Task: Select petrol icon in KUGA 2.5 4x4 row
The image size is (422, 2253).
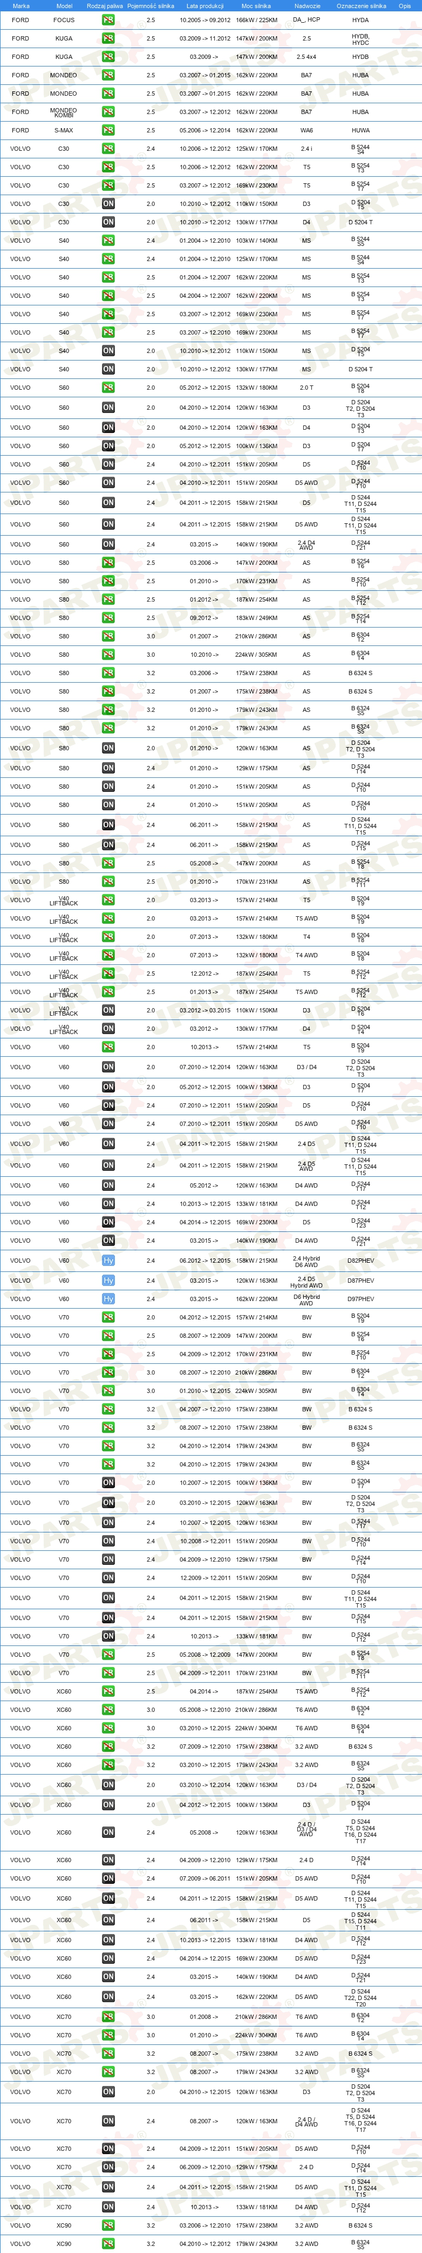Action: [108, 57]
